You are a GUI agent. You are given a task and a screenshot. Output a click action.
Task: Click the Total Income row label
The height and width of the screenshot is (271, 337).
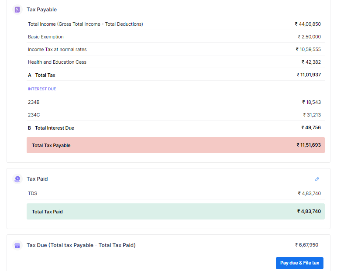tap(85, 24)
